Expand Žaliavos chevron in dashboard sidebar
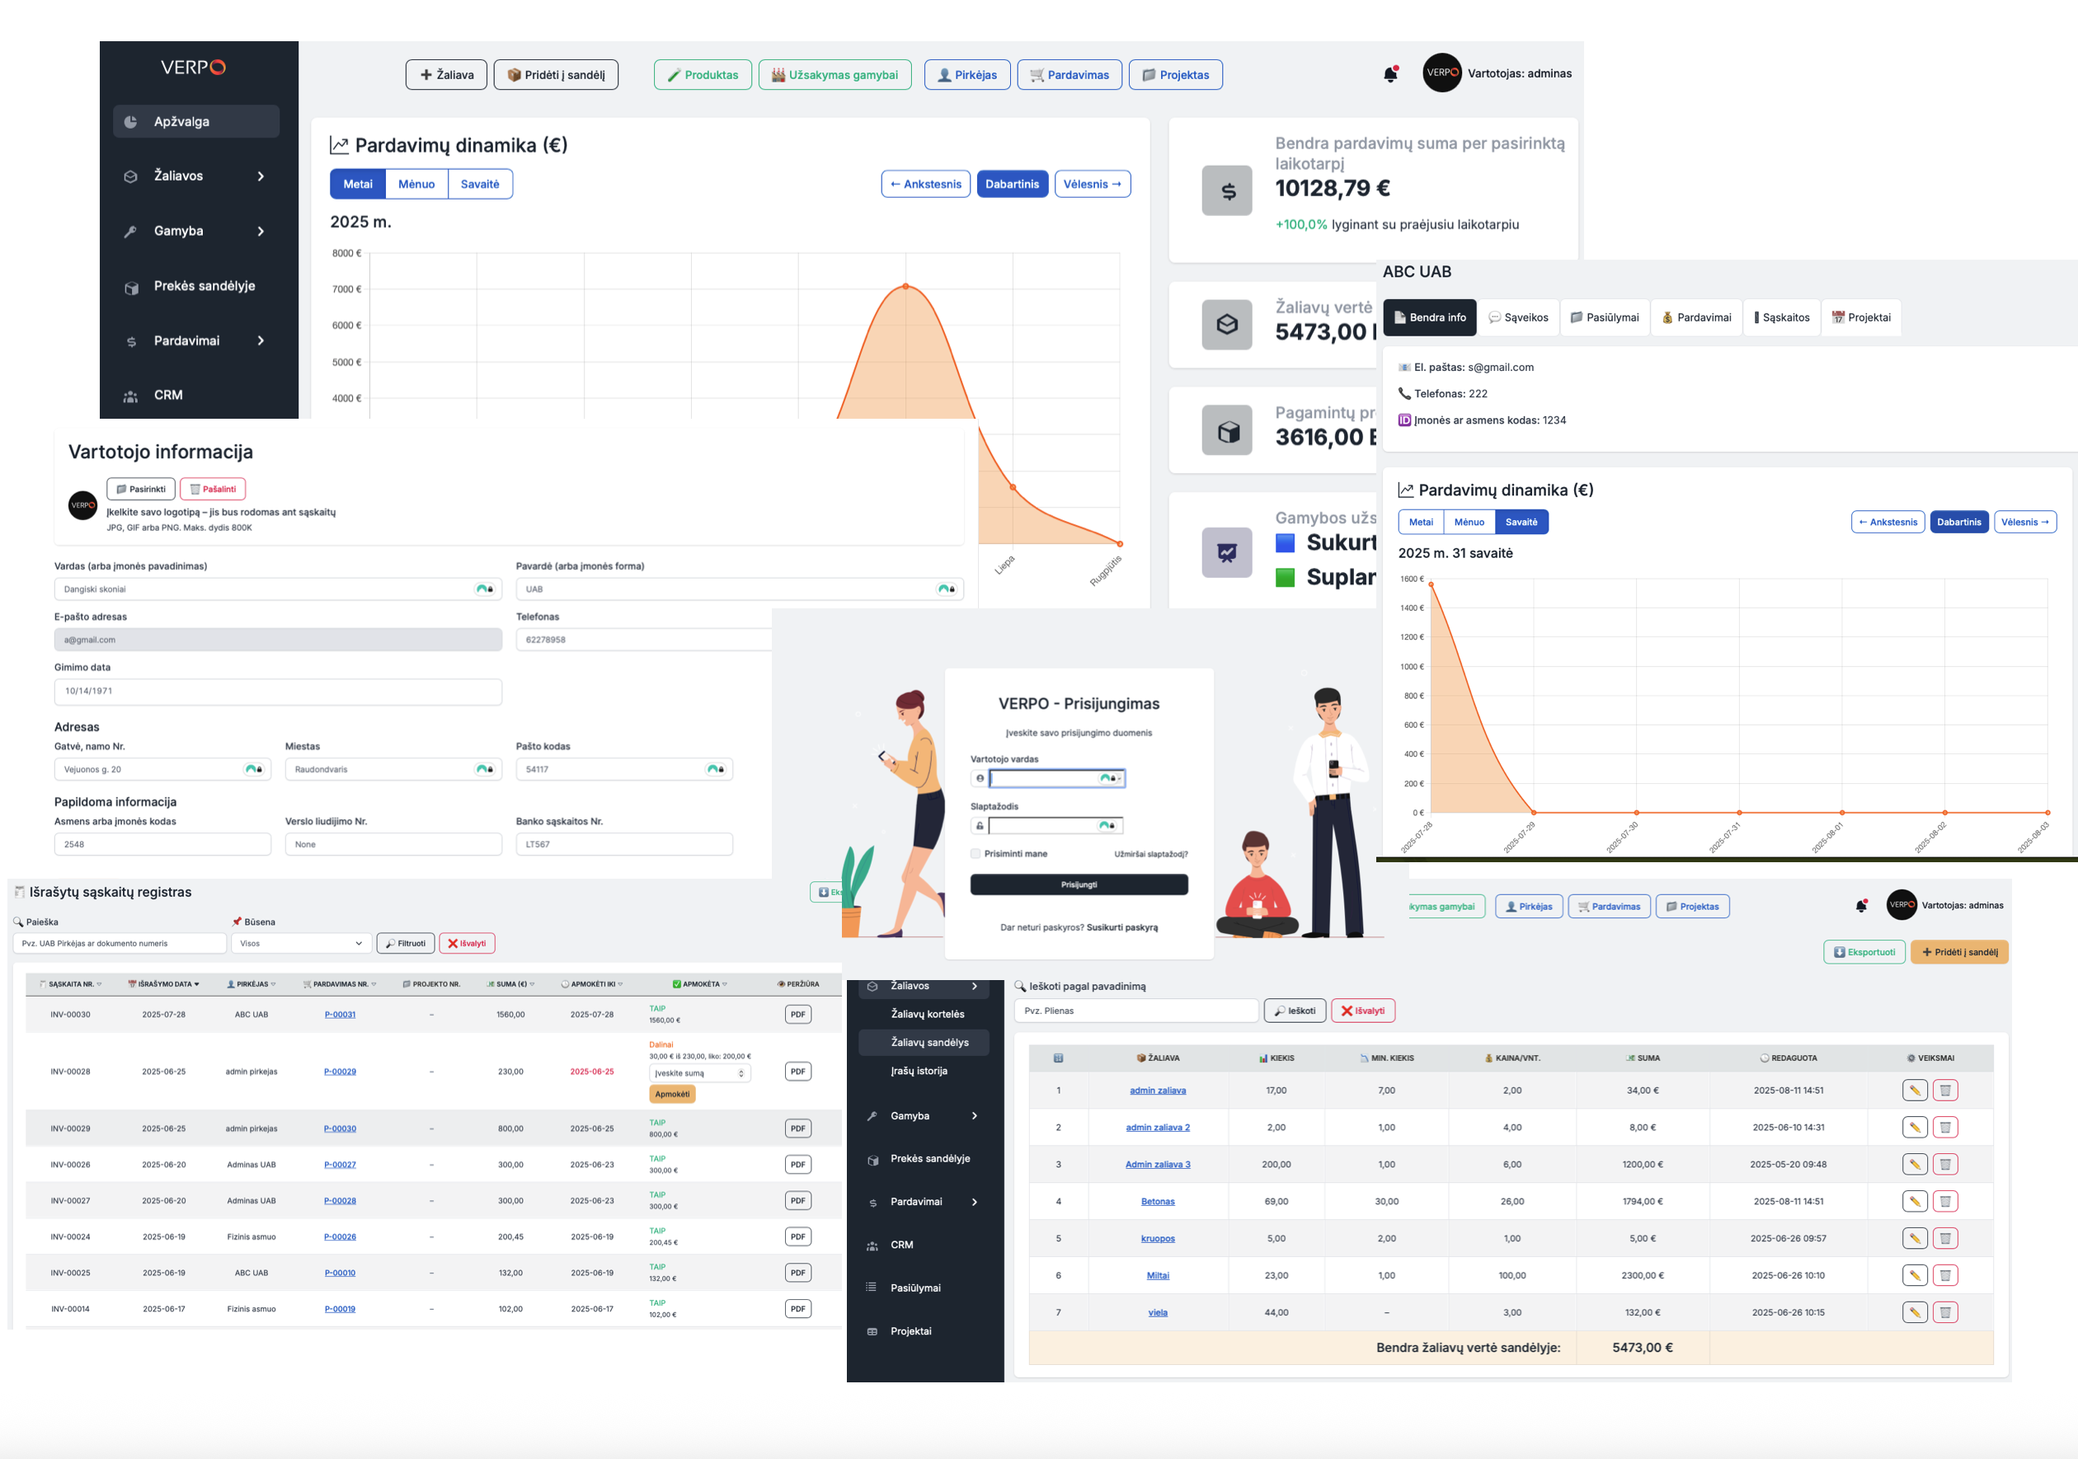Viewport: 2078px width, 1459px height. 261,176
